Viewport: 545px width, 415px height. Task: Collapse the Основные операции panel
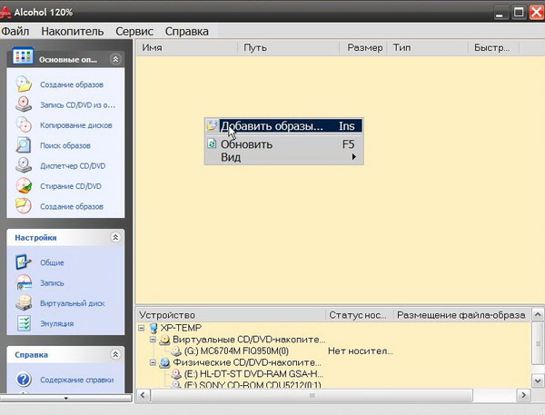point(115,59)
